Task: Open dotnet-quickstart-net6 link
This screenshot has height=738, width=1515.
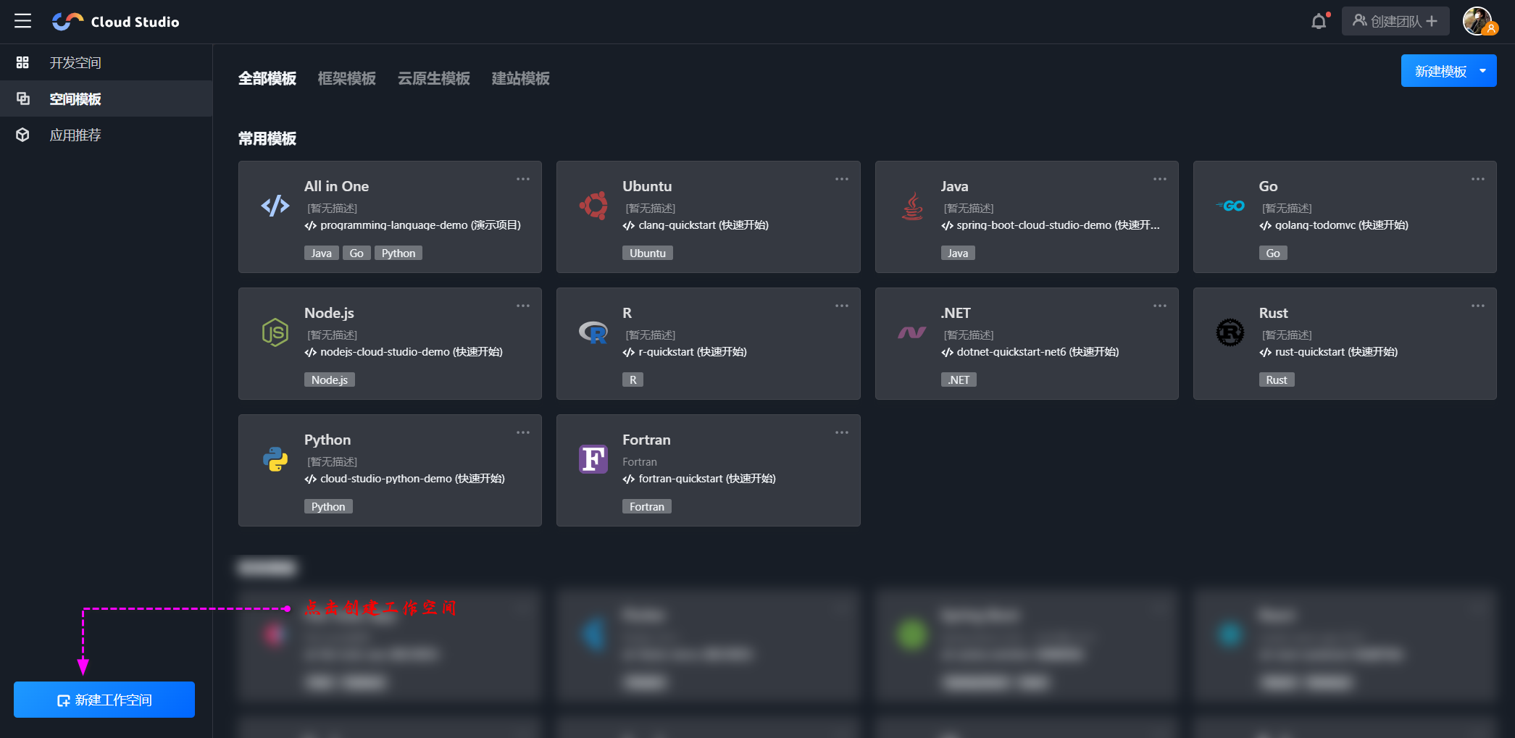Action: (1030, 352)
